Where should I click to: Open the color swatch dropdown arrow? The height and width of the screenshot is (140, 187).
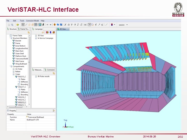(115, 25)
